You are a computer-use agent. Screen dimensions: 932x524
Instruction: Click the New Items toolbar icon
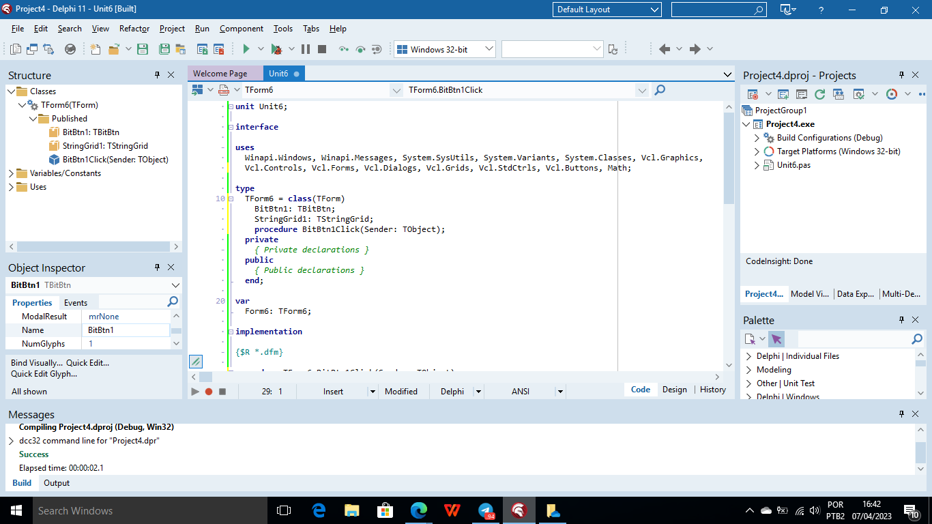point(96,49)
